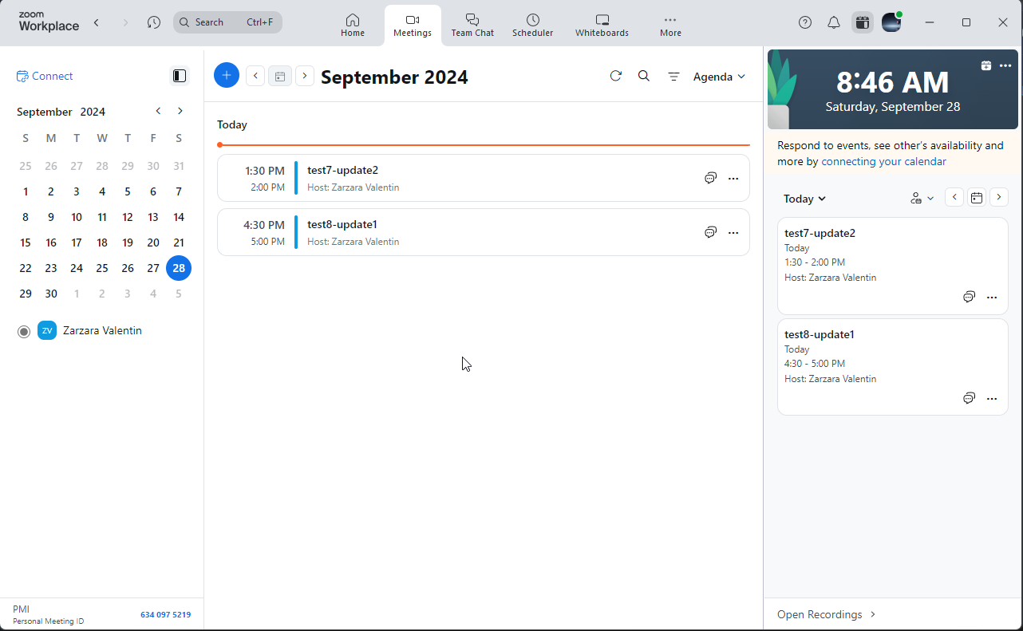Open the meeting search magnifier icon

click(644, 76)
